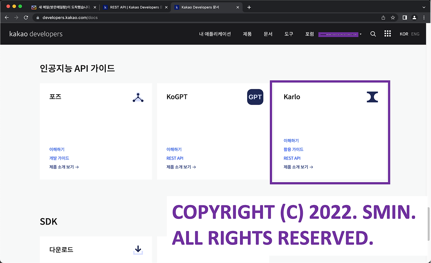The height and width of the screenshot is (263, 431).
Task: Open 제품 소개 보기 under Karlo
Action: [x=298, y=167]
